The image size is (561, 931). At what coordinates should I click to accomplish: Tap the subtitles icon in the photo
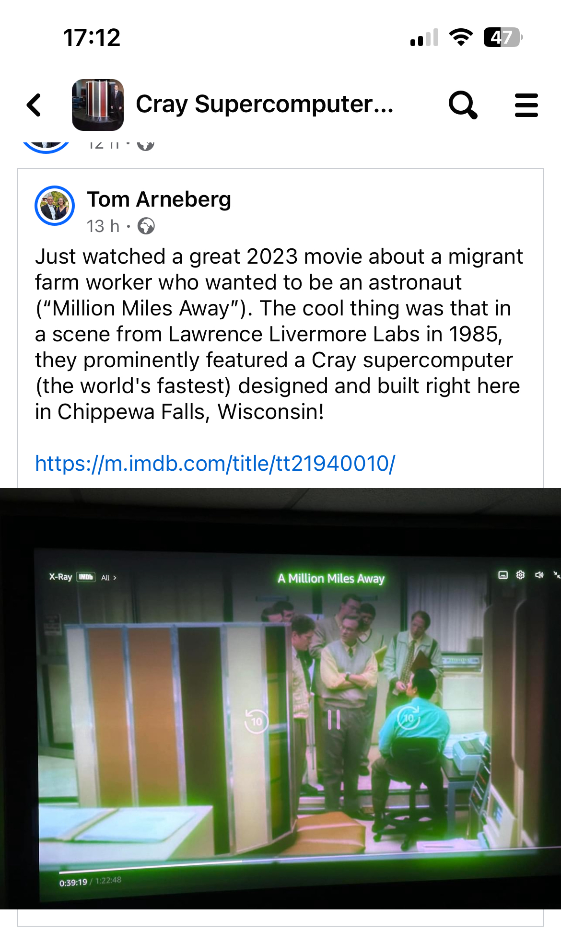point(503,575)
